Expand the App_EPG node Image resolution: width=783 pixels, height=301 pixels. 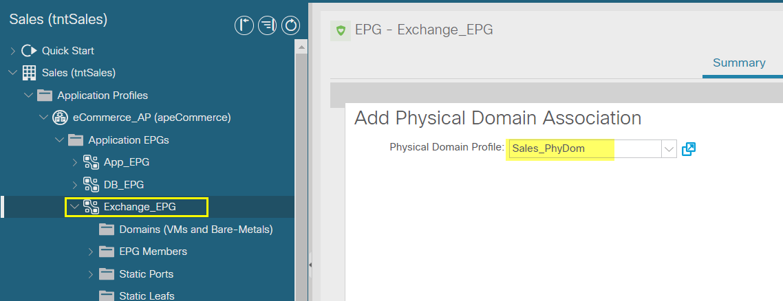coord(75,162)
